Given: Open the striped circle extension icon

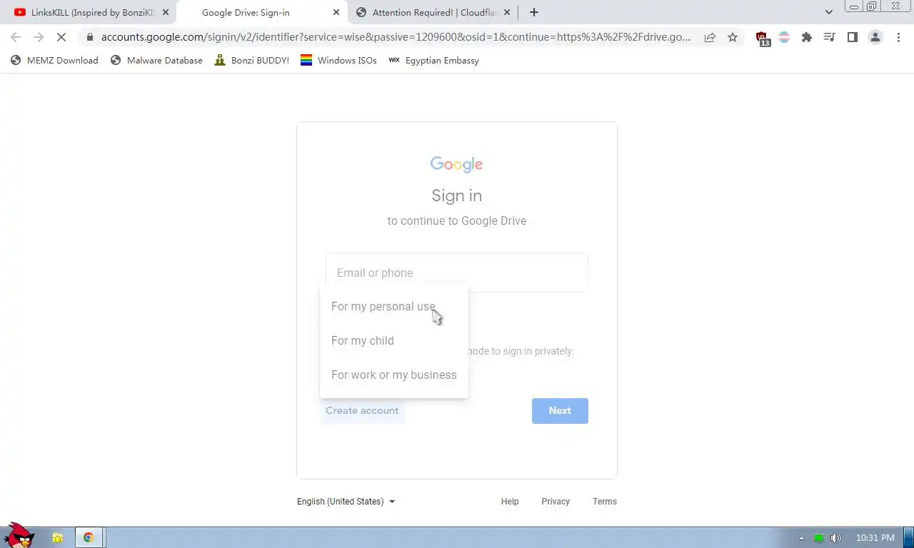Looking at the screenshot, I should tap(784, 37).
